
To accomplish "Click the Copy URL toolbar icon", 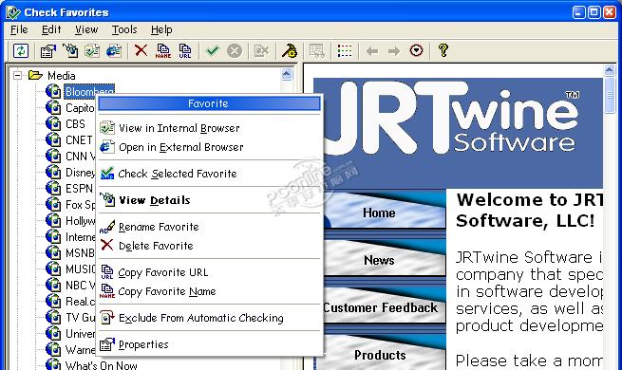I will point(185,50).
